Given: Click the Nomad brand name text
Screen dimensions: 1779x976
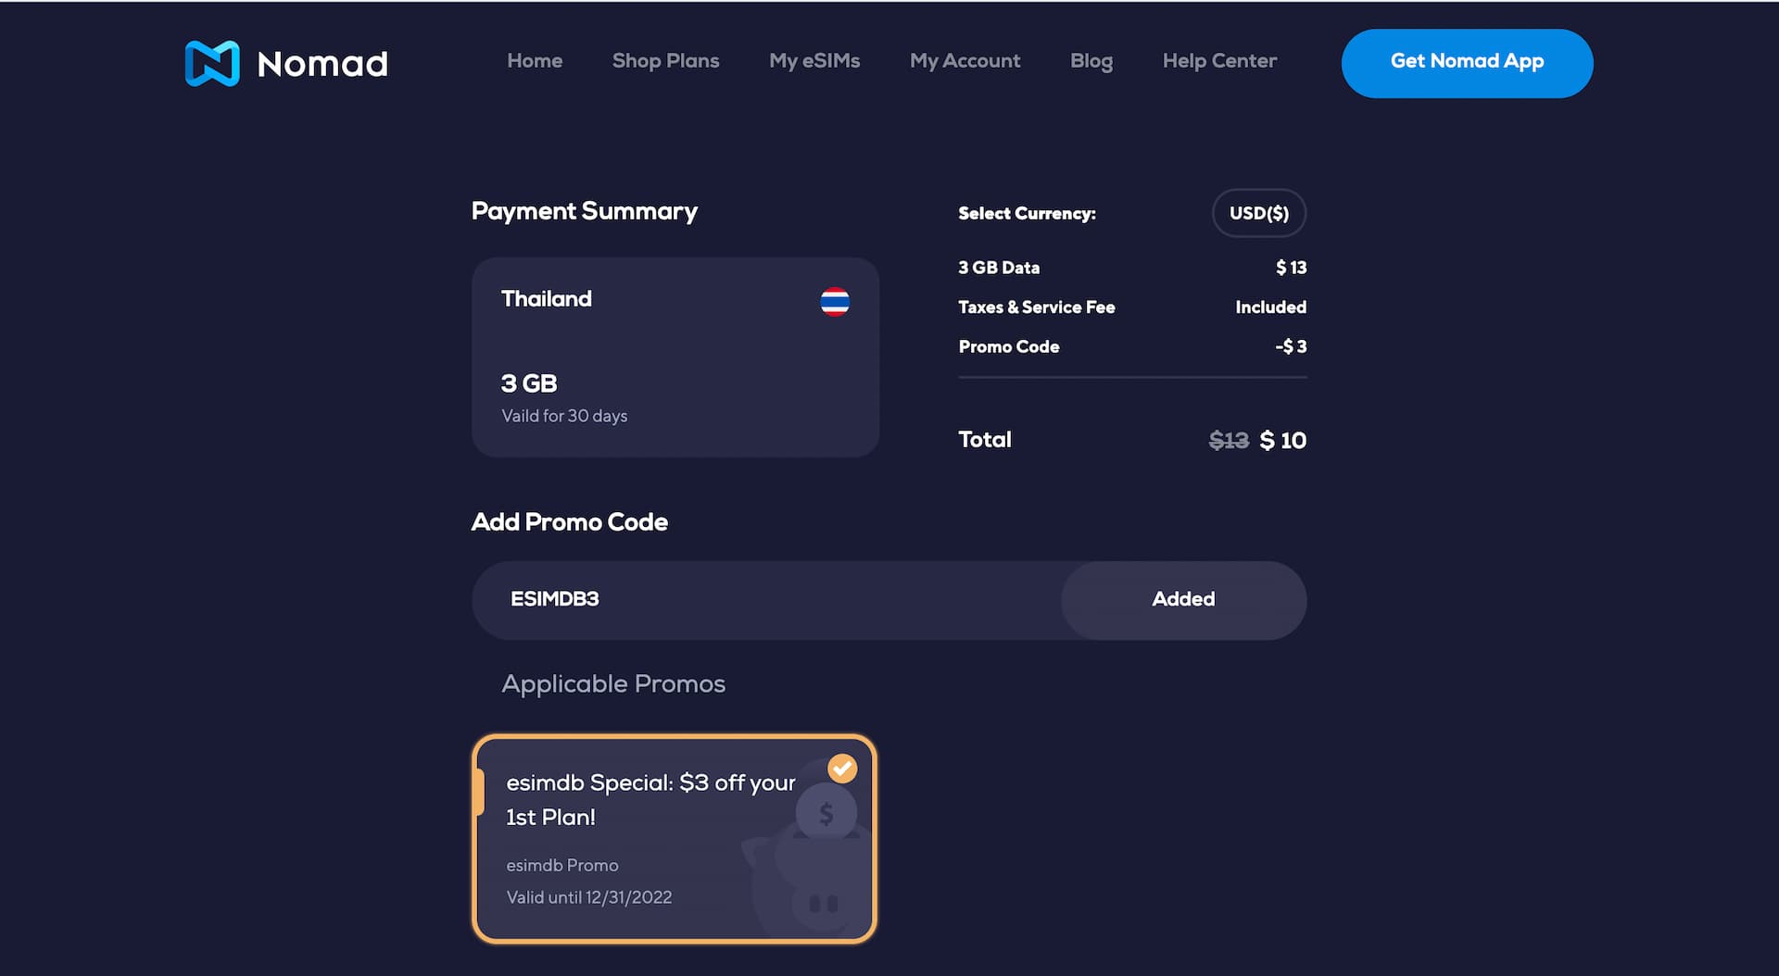Looking at the screenshot, I should click(x=322, y=64).
